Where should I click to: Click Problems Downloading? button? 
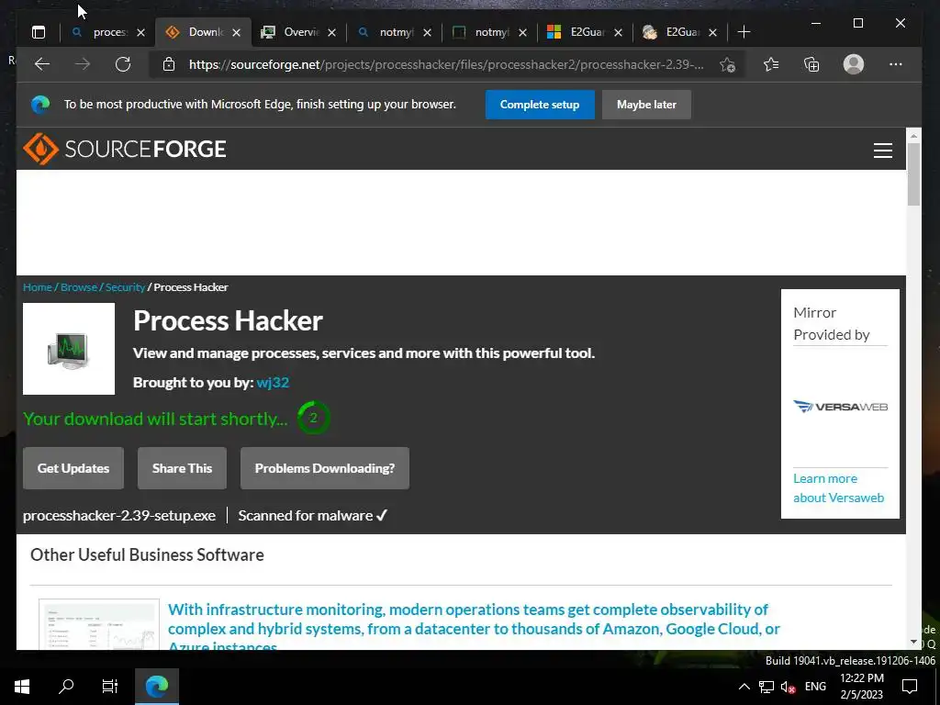(325, 468)
